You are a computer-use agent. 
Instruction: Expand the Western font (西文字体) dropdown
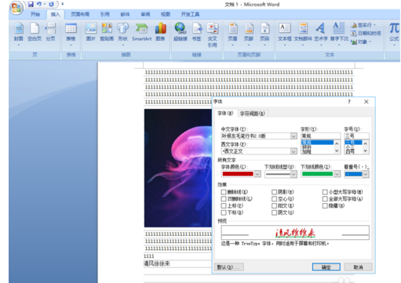(x=293, y=151)
